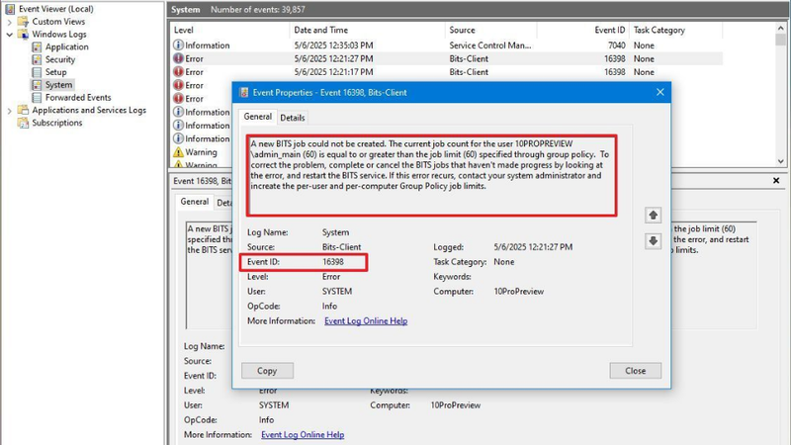The image size is (791, 445).
Task: Show next event with the down arrow button
Action: point(653,240)
